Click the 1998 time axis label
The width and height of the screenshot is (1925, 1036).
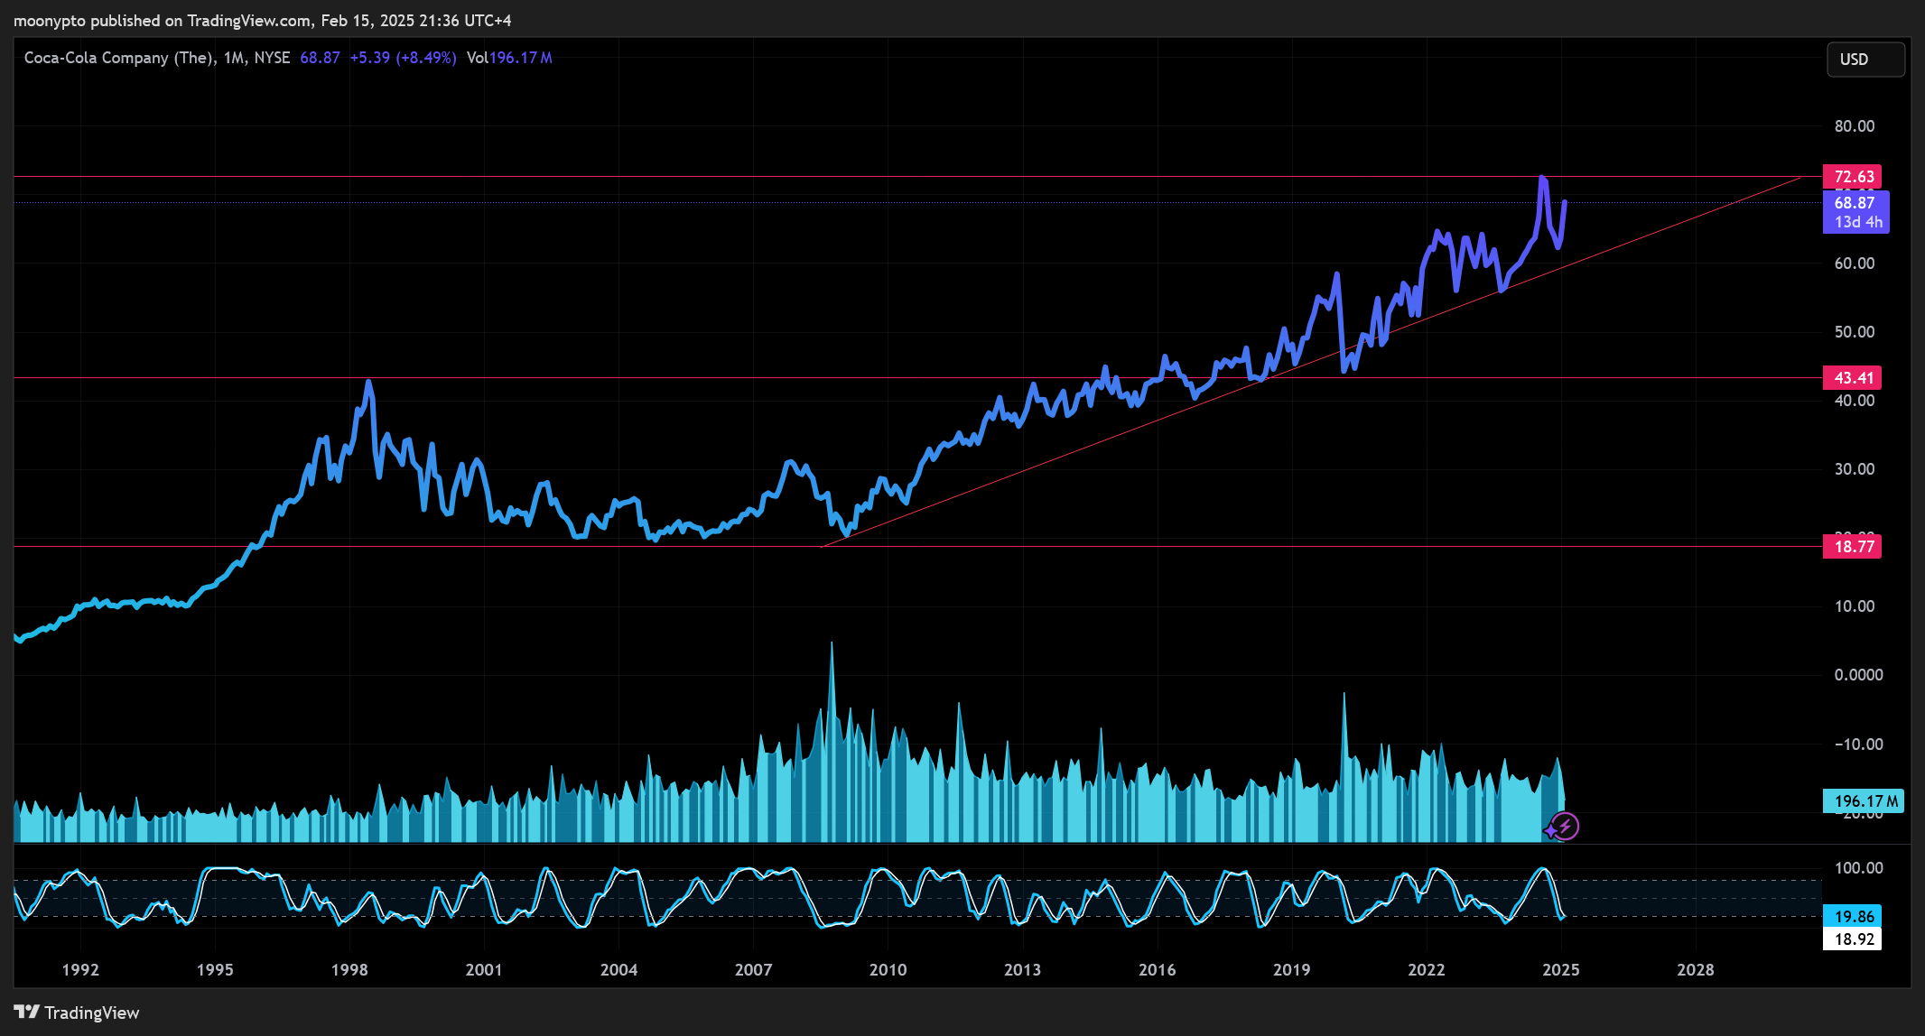(349, 969)
